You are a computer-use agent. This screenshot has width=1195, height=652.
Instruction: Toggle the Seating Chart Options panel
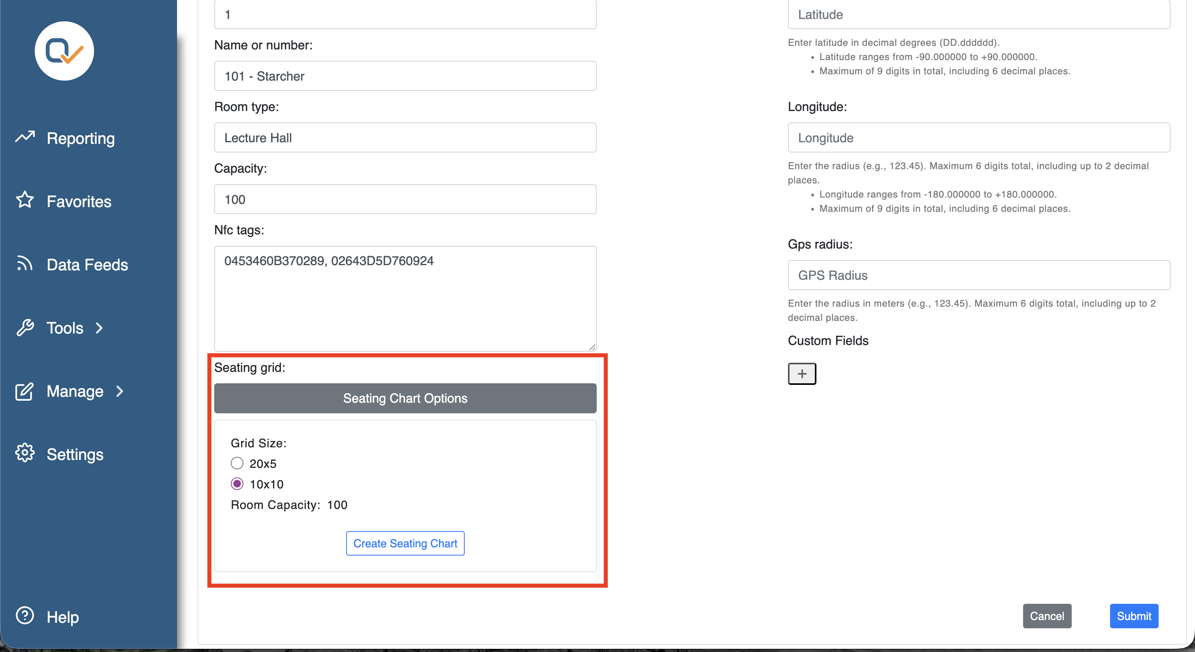[x=405, y=398]
